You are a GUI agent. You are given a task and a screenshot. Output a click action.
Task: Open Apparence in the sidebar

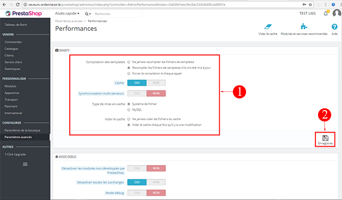pyautogui.click(x=12, y=93)
